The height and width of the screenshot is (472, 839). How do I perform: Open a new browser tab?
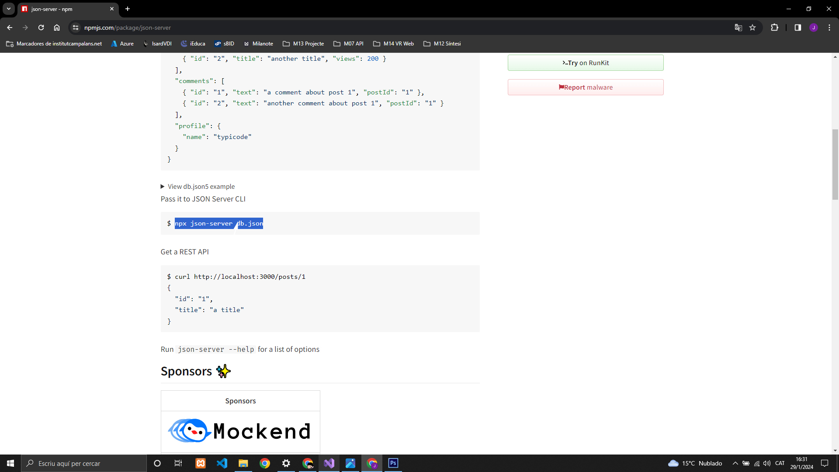pos(128,9)
